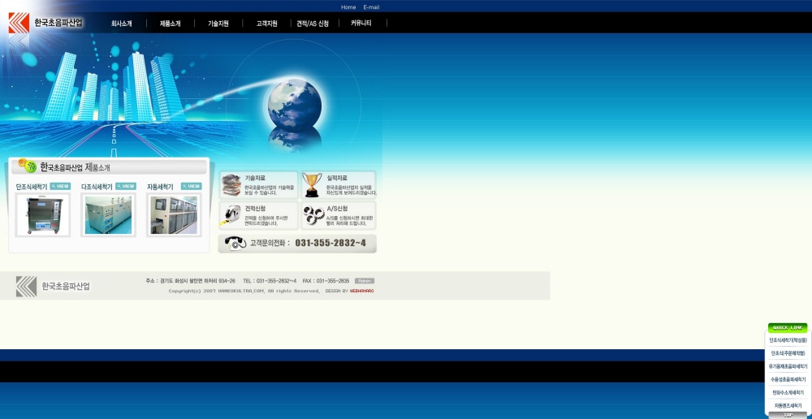This screenshot has height=419, width=812.
Task: Click the 한국초음파산업 logo in the header
Action: (x=45, y=23)
